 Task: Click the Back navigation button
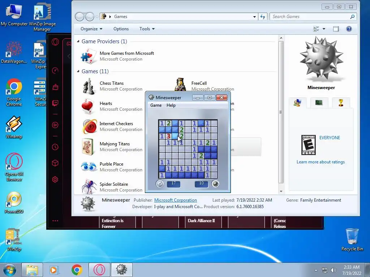pos(80,17)
